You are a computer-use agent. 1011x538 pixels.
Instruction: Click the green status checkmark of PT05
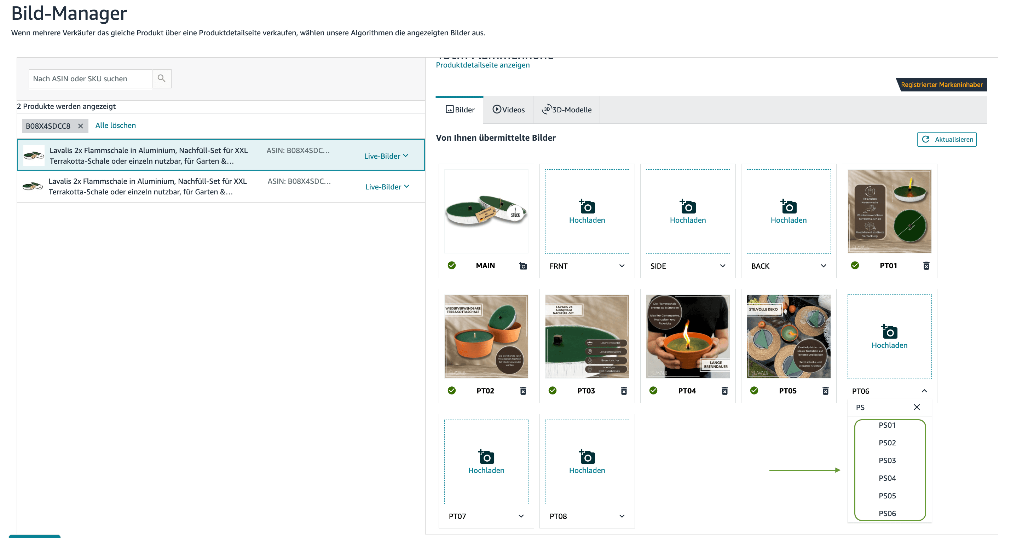[754, 391]
